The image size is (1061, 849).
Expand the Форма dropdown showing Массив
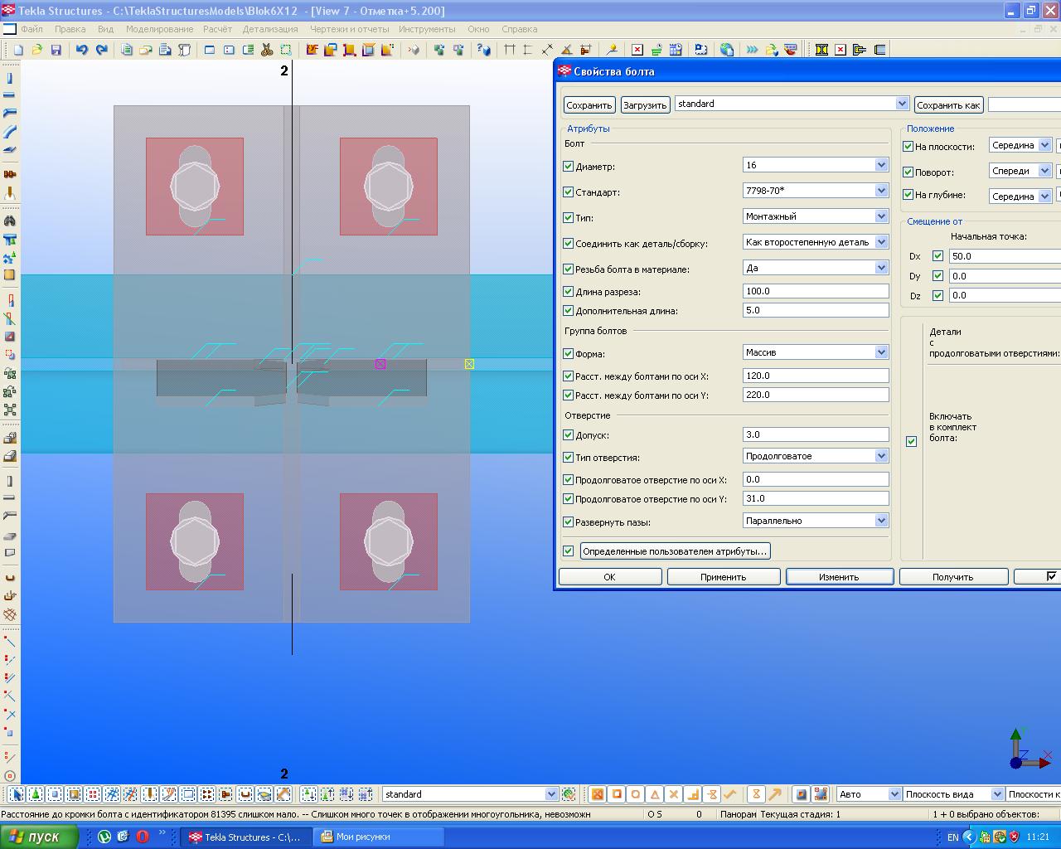(881, 352)
